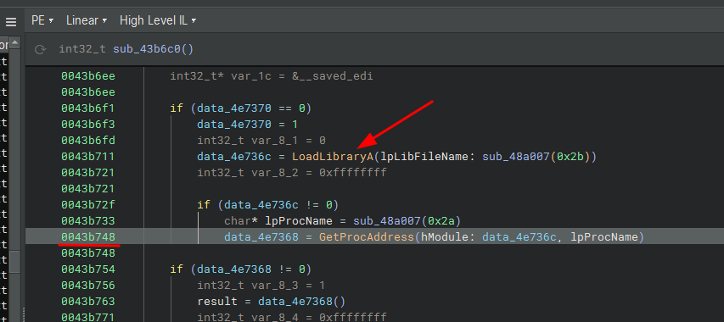Click data_4e7368 assigned from GetProcAddress
724x322 pixels.
pos(261,237)
